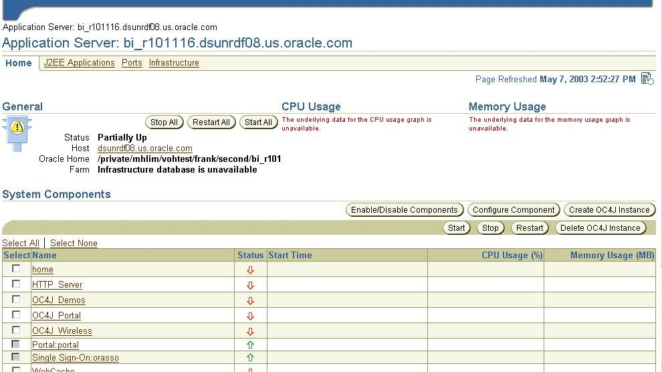Viewport: 662px width, 372px height.
Task: Click Delete OC4J Instance button
Action: pos(600,228)
